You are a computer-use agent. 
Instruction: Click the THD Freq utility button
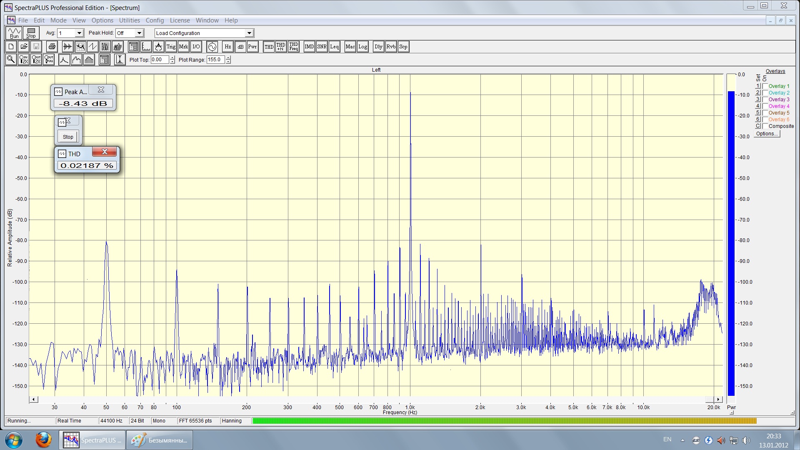tap(294, 47)
